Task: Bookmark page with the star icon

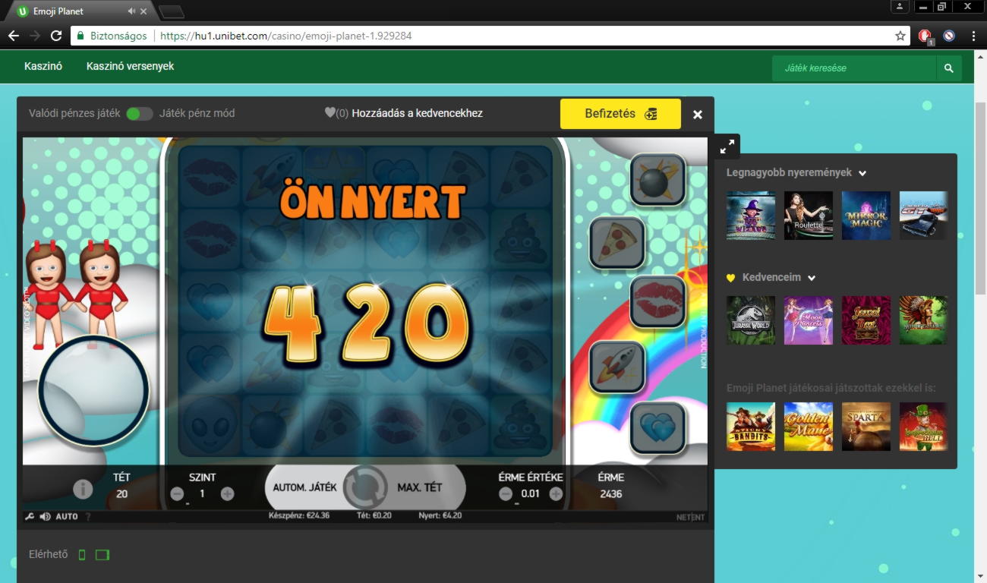Action: [x=900, y=36]
